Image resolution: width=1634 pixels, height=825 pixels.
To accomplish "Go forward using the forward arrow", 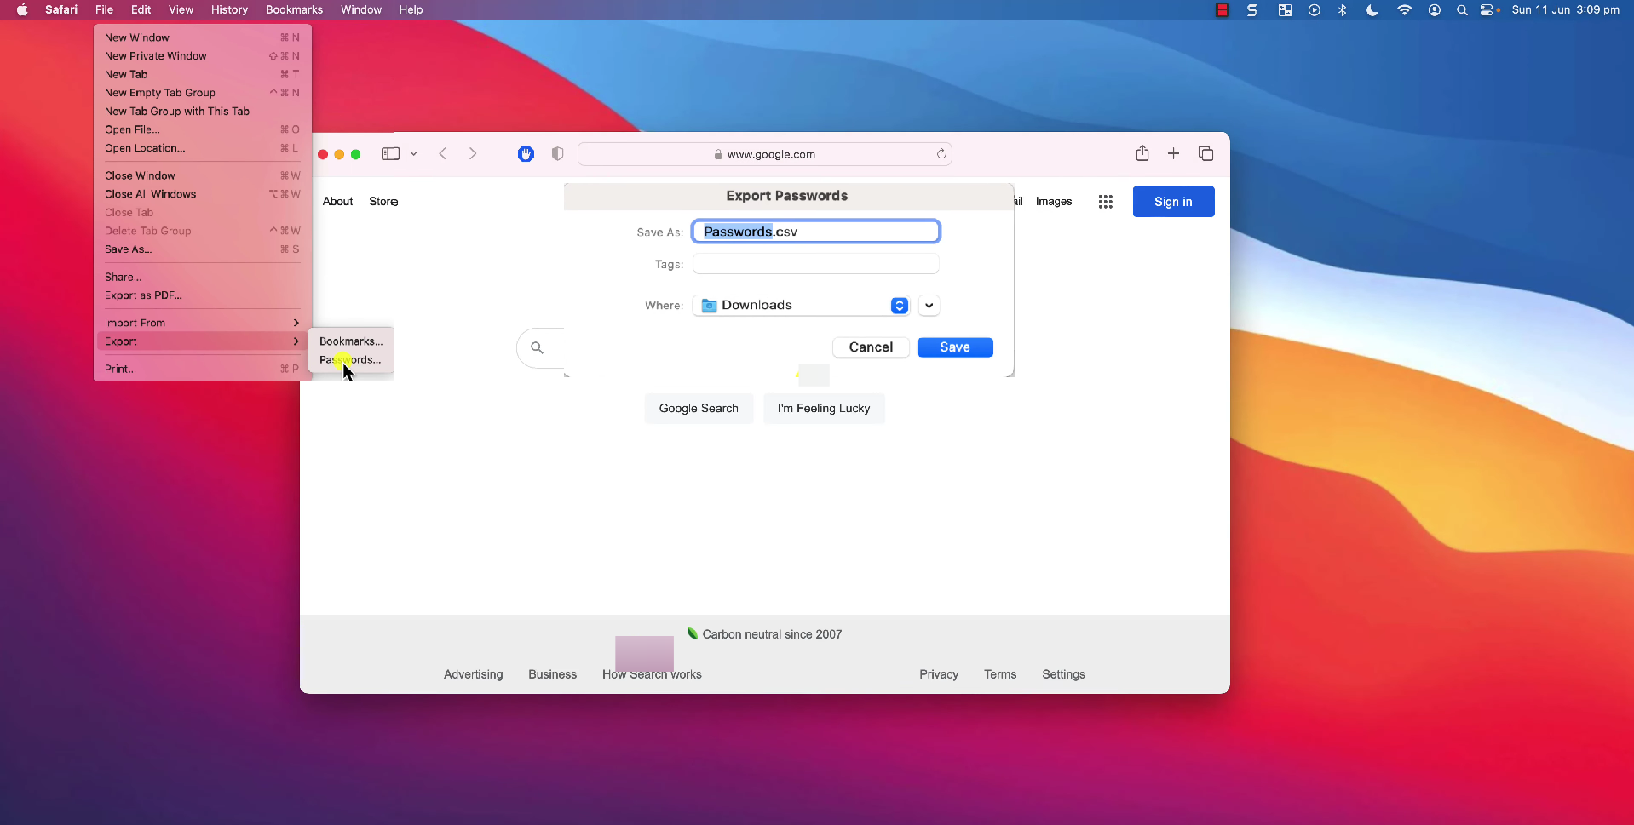I will click(473, 154).
